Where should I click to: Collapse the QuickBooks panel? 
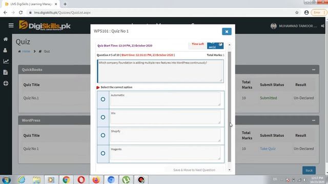point(313,70)
